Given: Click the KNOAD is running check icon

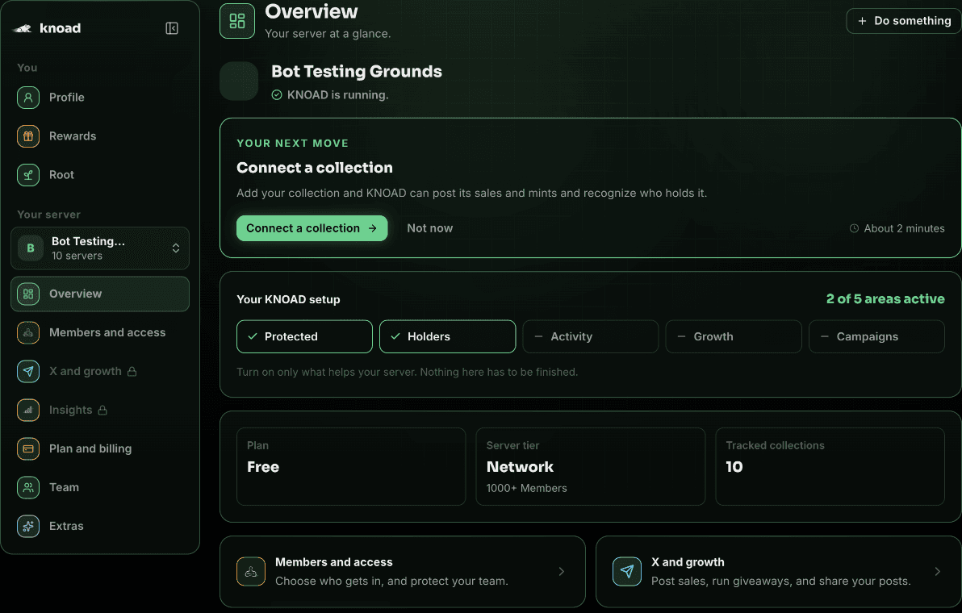Looking at the screenshot, I should click(277, 95).
